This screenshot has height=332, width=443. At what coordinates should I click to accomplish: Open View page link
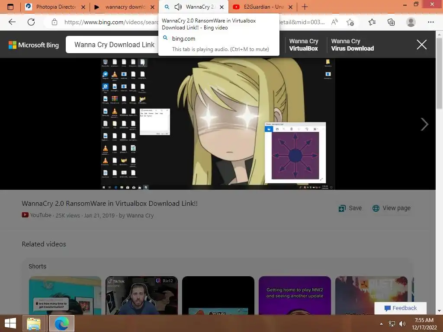coord(392,208)
